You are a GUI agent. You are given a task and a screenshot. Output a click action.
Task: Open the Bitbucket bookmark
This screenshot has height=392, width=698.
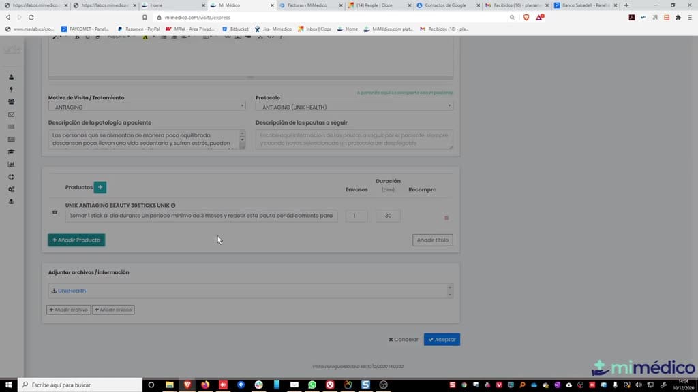(235, 29)
